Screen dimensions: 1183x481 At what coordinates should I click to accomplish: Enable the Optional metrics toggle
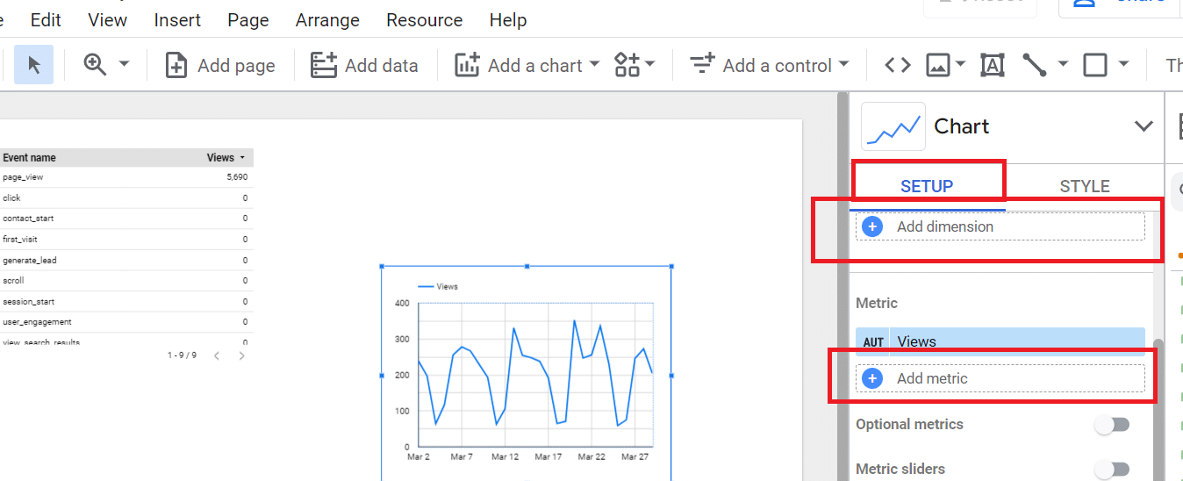[1111, 425]
